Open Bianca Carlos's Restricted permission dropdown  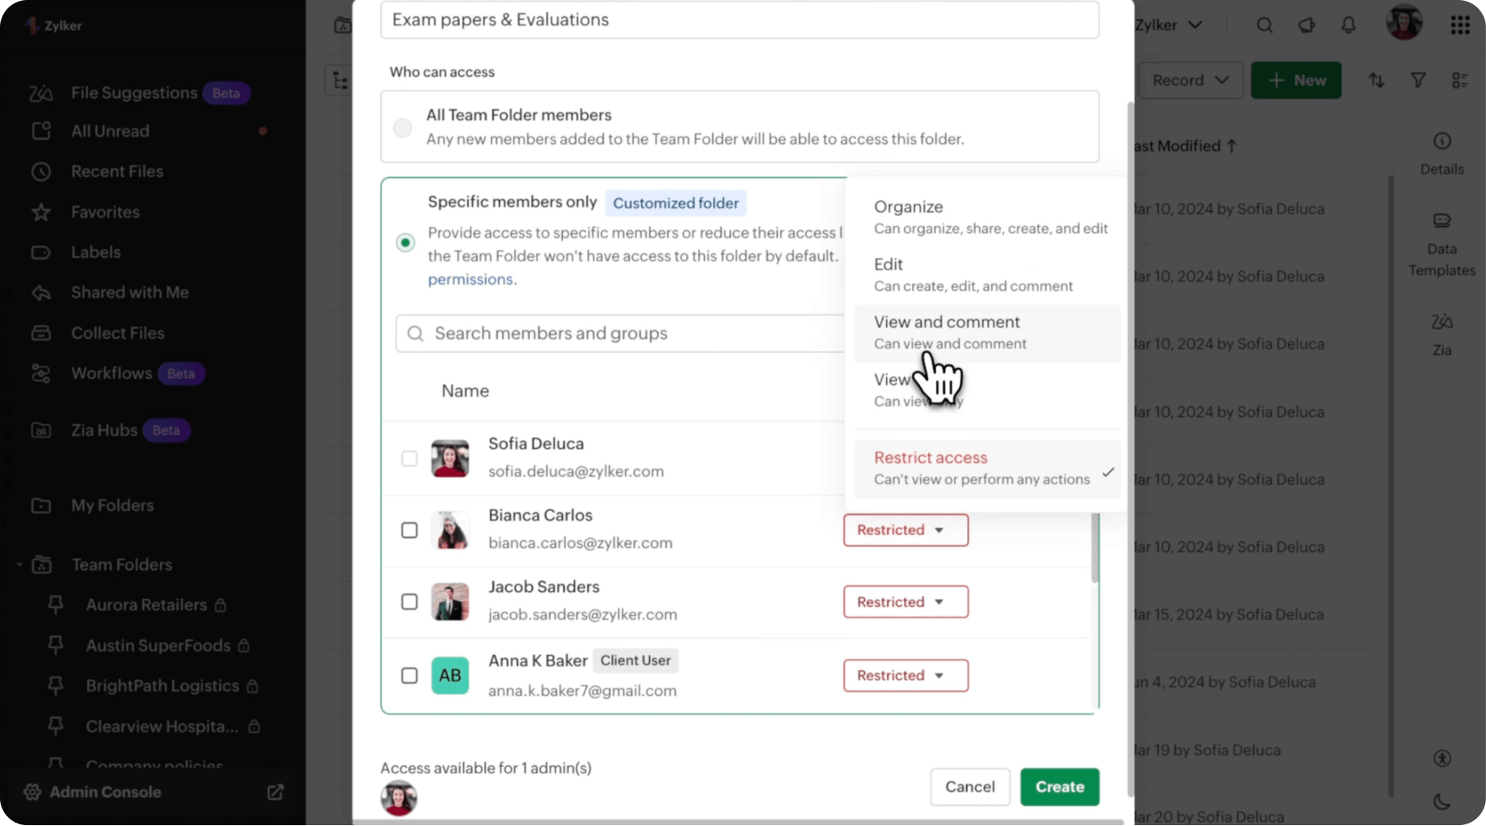click(905, 529)
